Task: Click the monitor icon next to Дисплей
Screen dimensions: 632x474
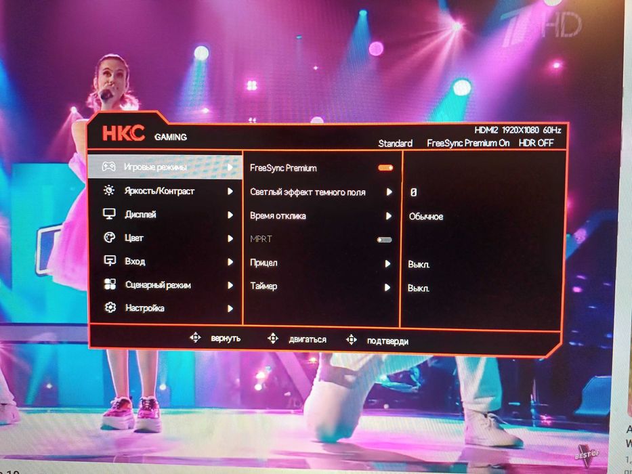Action: click(x=109, y=214)
